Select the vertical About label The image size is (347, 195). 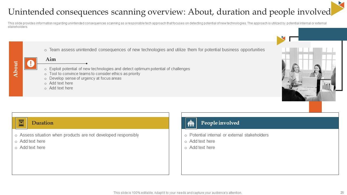(16, 69)
